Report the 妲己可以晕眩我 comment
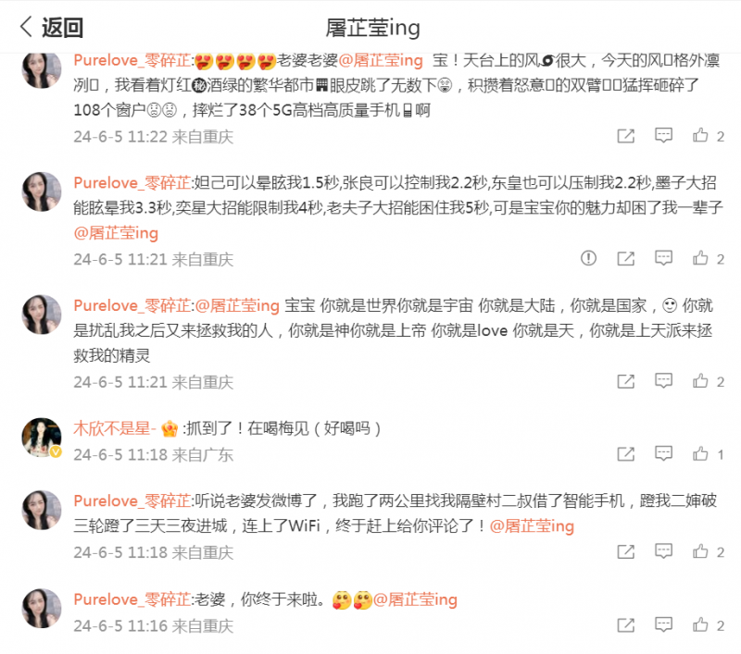This screenshot has height=654, width=741. click(588, 258)
